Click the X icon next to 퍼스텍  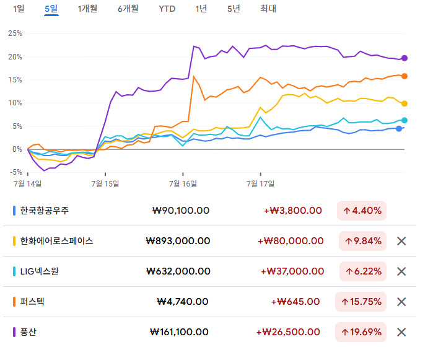click(401, 302)
